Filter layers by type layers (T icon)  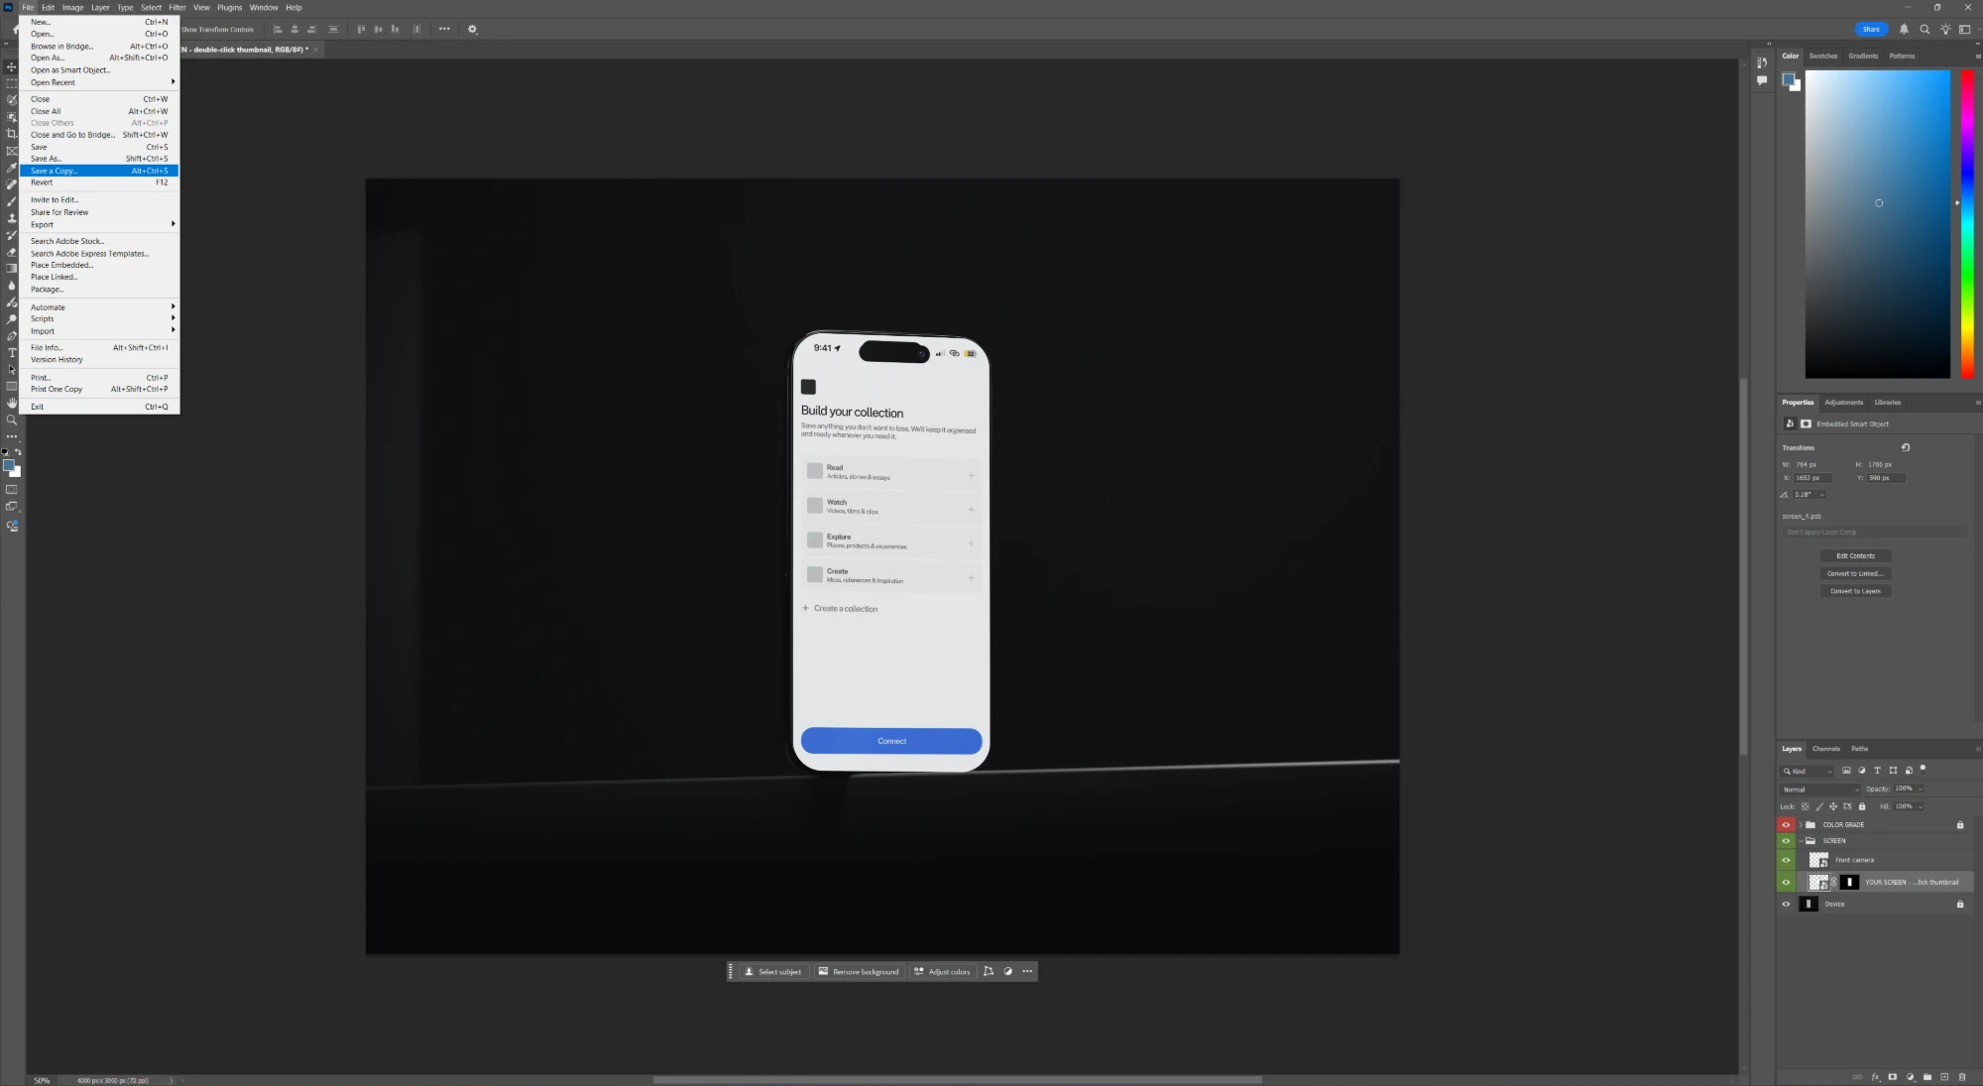1877,771
